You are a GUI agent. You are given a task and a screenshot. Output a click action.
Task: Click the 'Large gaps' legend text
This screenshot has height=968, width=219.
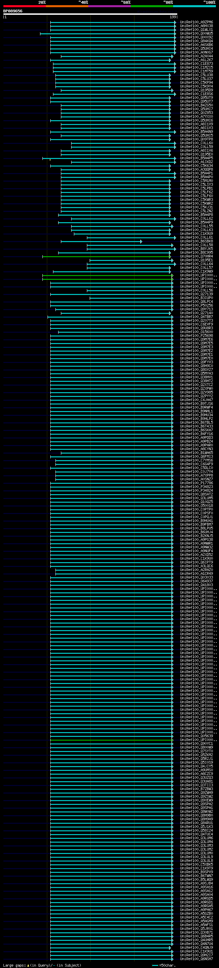pyautogui.click(x=14, y=965)
